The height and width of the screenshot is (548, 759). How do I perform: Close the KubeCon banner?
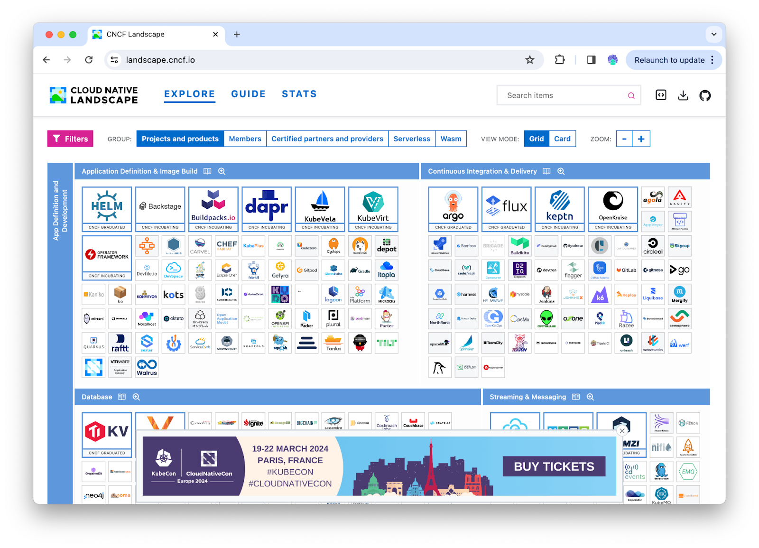[622, 431]
